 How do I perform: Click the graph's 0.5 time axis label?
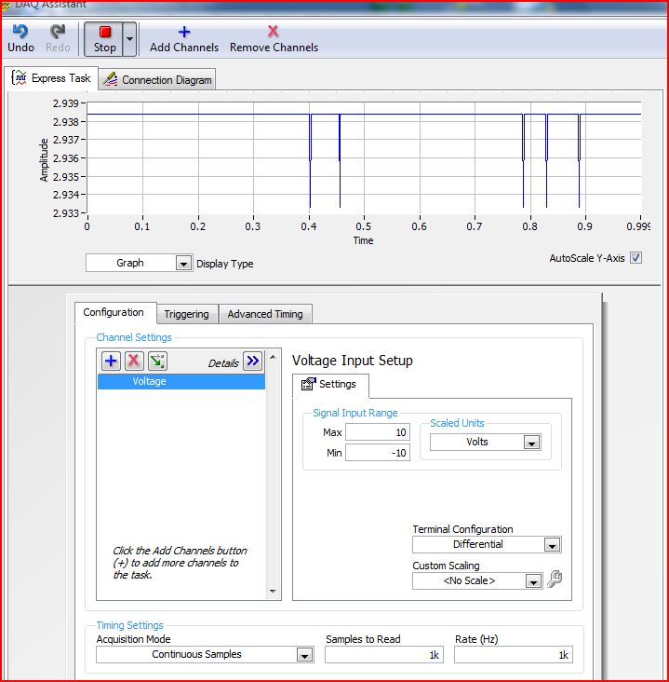click(364, 226)
